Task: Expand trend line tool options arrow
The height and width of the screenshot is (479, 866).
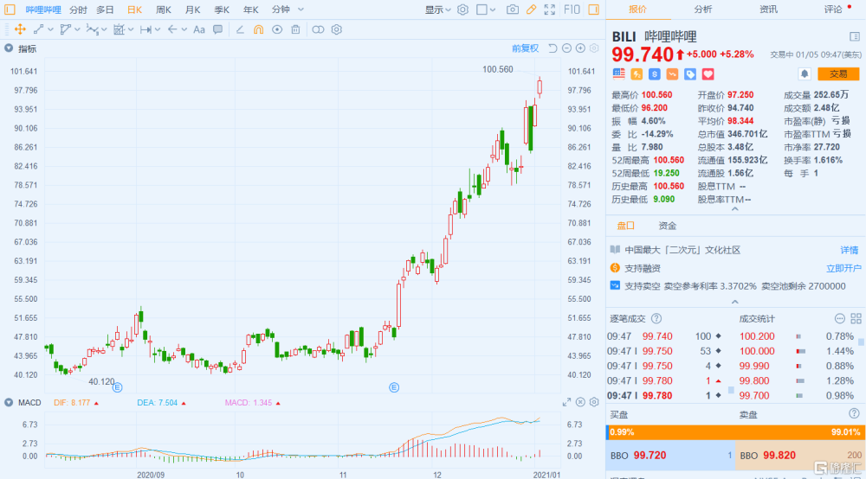Action: pyautogui.click(x=50, y=29)
